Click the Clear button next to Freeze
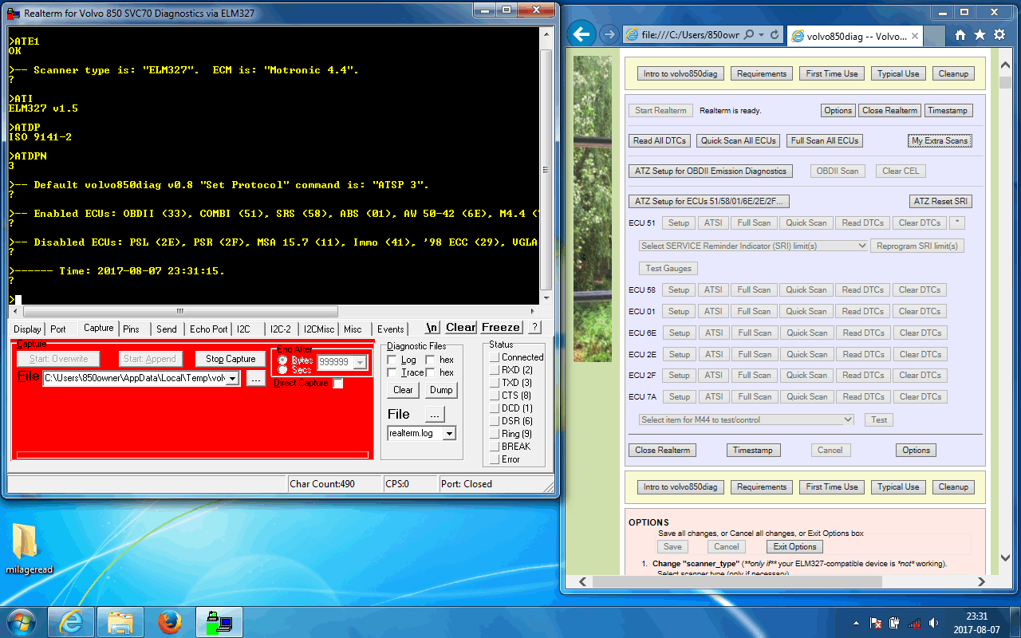The width and height of the screenshot is (1021, 638). coord(461,327)
